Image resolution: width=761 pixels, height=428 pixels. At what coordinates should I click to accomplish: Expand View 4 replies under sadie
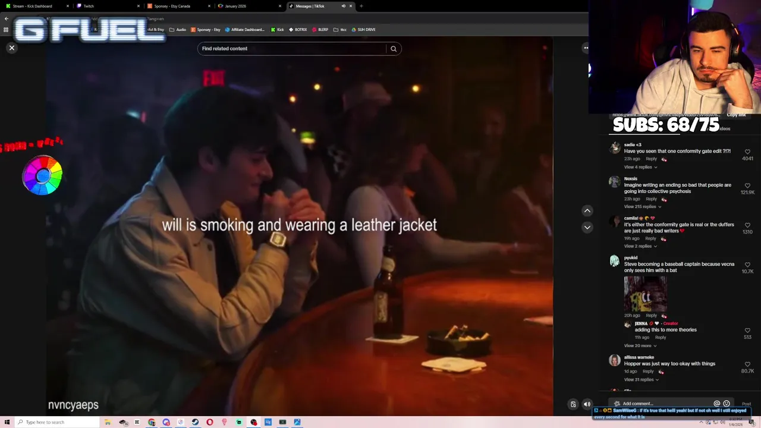point(640,167)
